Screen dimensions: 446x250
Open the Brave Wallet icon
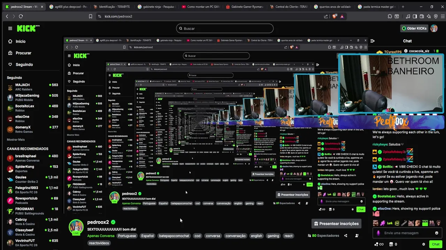click(x=422, y=16)
